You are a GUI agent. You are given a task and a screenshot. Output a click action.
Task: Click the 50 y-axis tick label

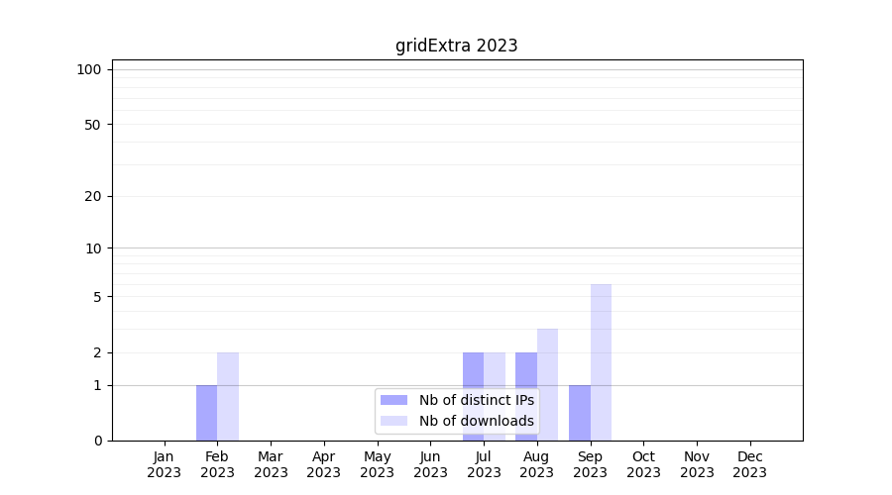[92, 125]
